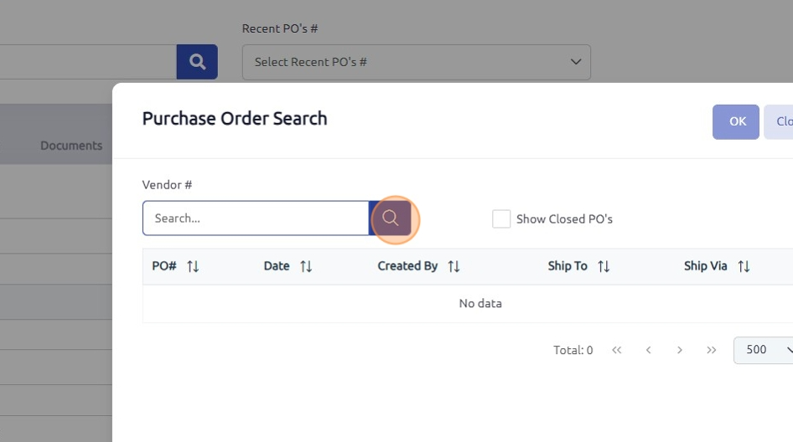Click the Show Closed PO's label text

point(564,219)
